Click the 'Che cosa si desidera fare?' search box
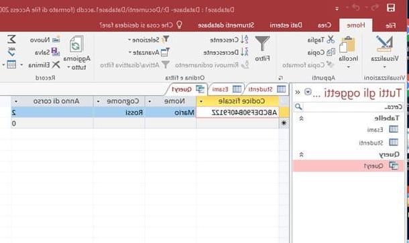This screenshot has width=409, height=243. pyautogui.click(x=141, y=25)
